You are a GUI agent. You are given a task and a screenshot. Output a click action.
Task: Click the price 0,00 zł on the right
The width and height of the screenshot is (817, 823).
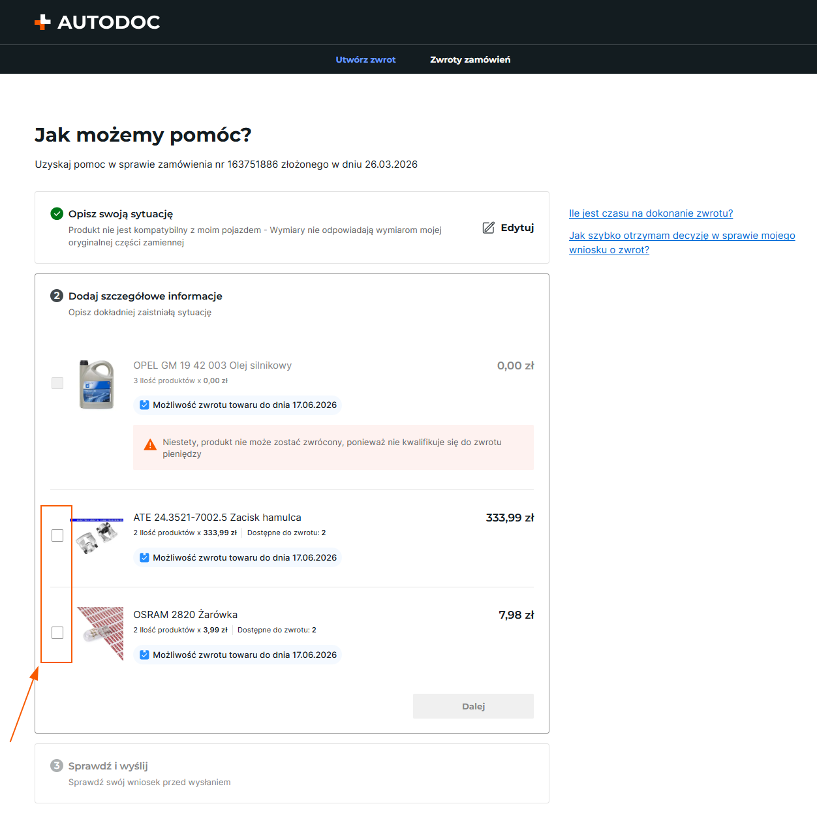(x=516, y=365)
